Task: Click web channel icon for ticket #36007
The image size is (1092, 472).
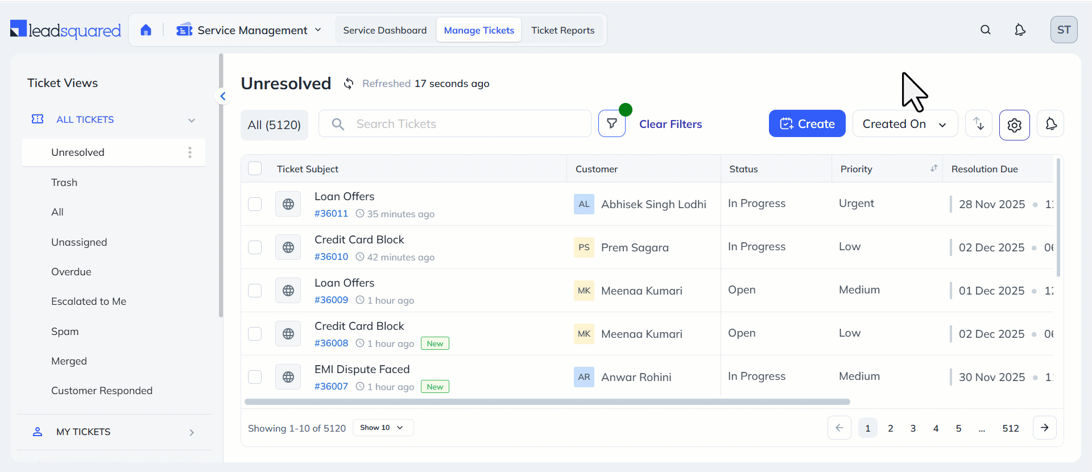Action: (288, 377)
